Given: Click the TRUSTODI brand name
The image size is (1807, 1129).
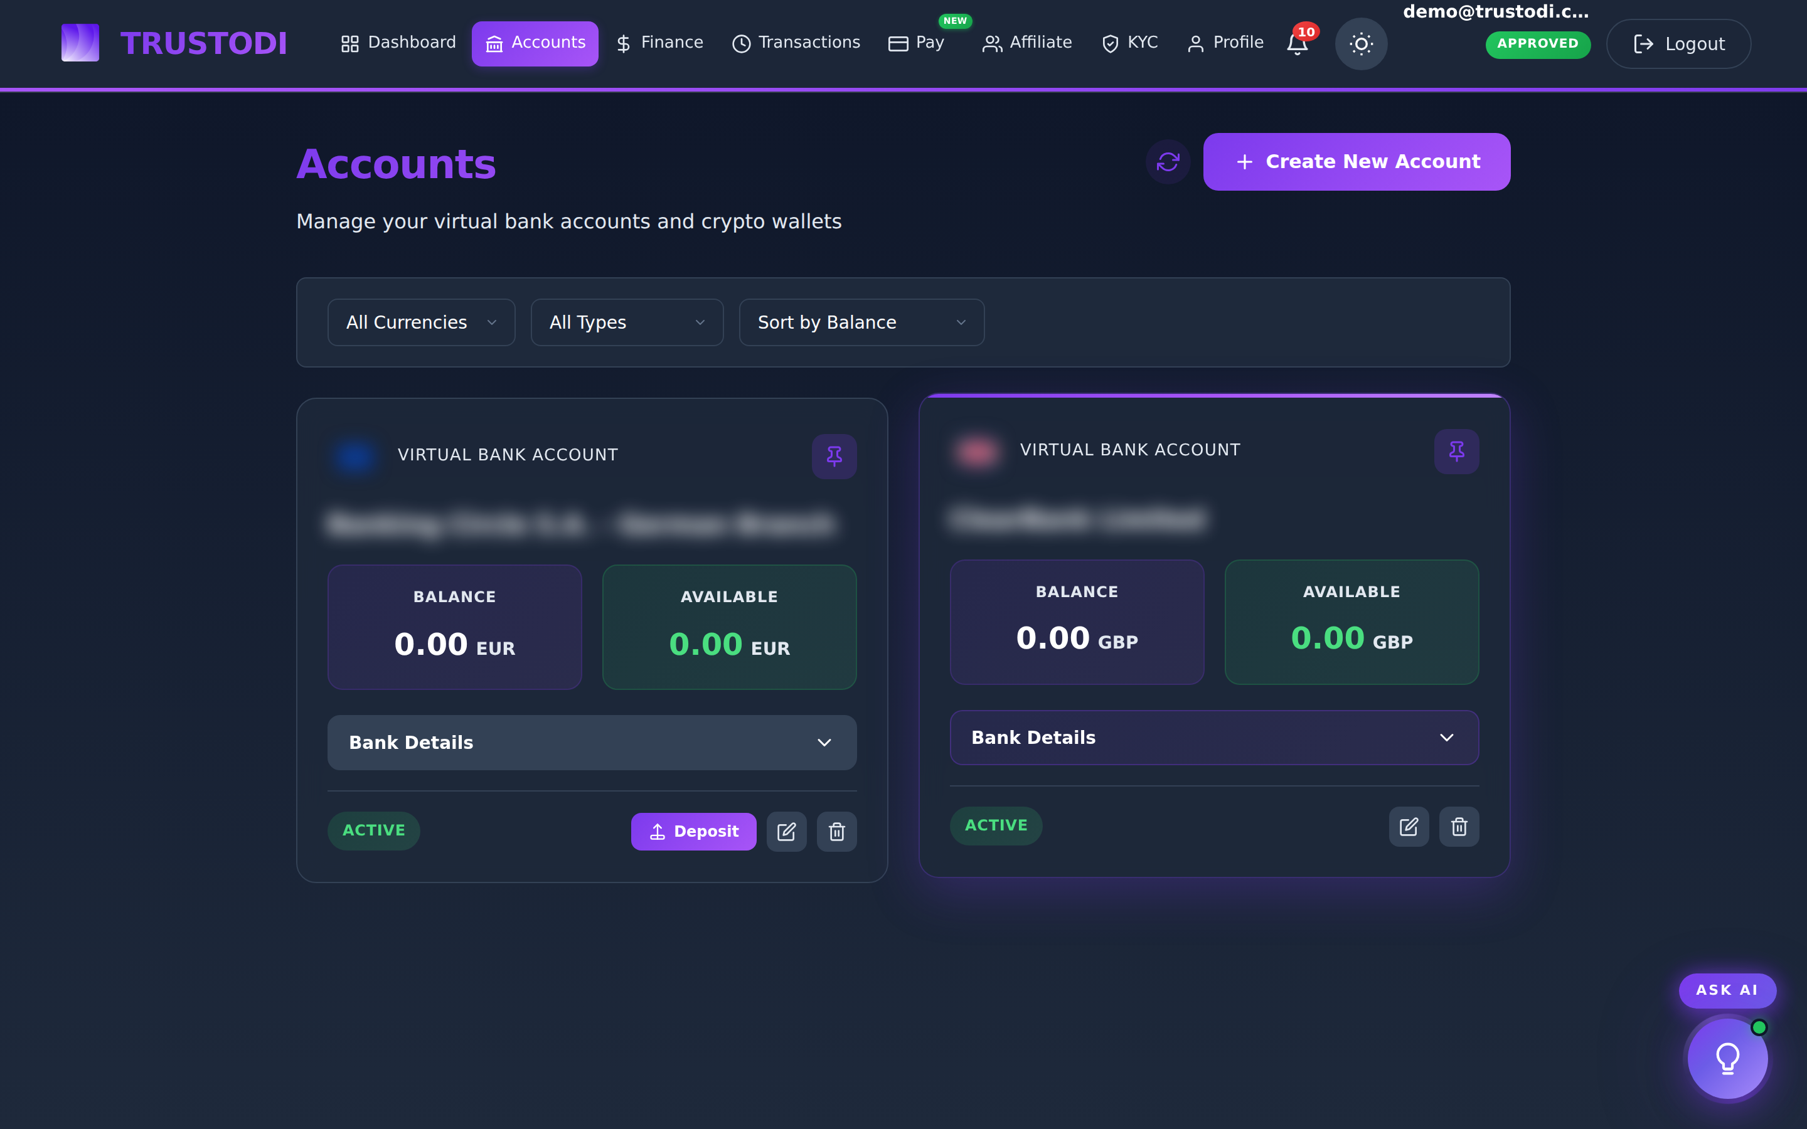Looking at the screenshot, I should pos(204,43).
